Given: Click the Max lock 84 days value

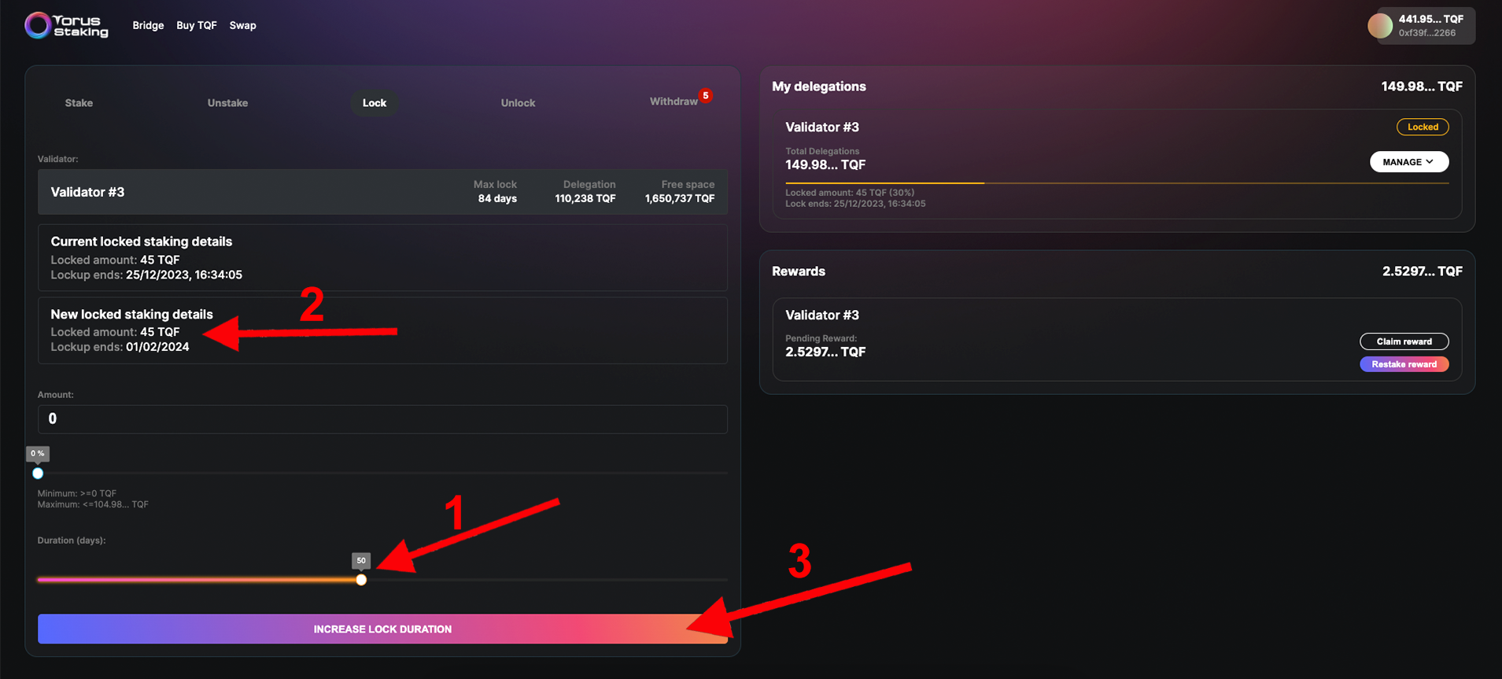Looking at the screenshot, I should coord(497,198).
